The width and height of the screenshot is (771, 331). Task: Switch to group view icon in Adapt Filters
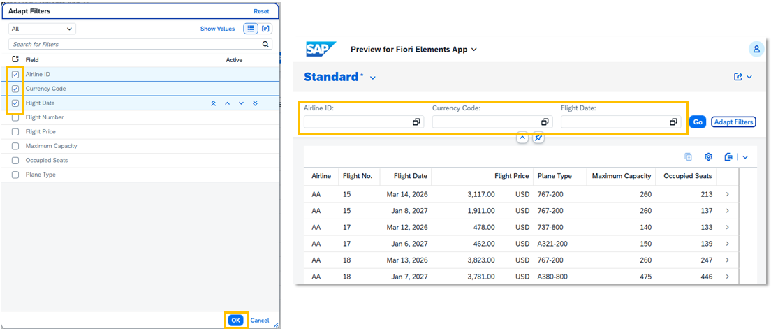265,29
